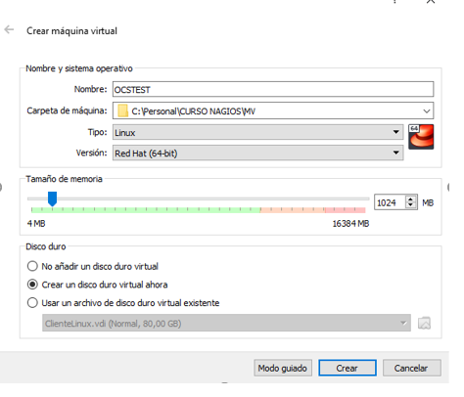Click the 1024 MB memory value field
This screenshot has width=464, height=397.
(x=390, y=202)
